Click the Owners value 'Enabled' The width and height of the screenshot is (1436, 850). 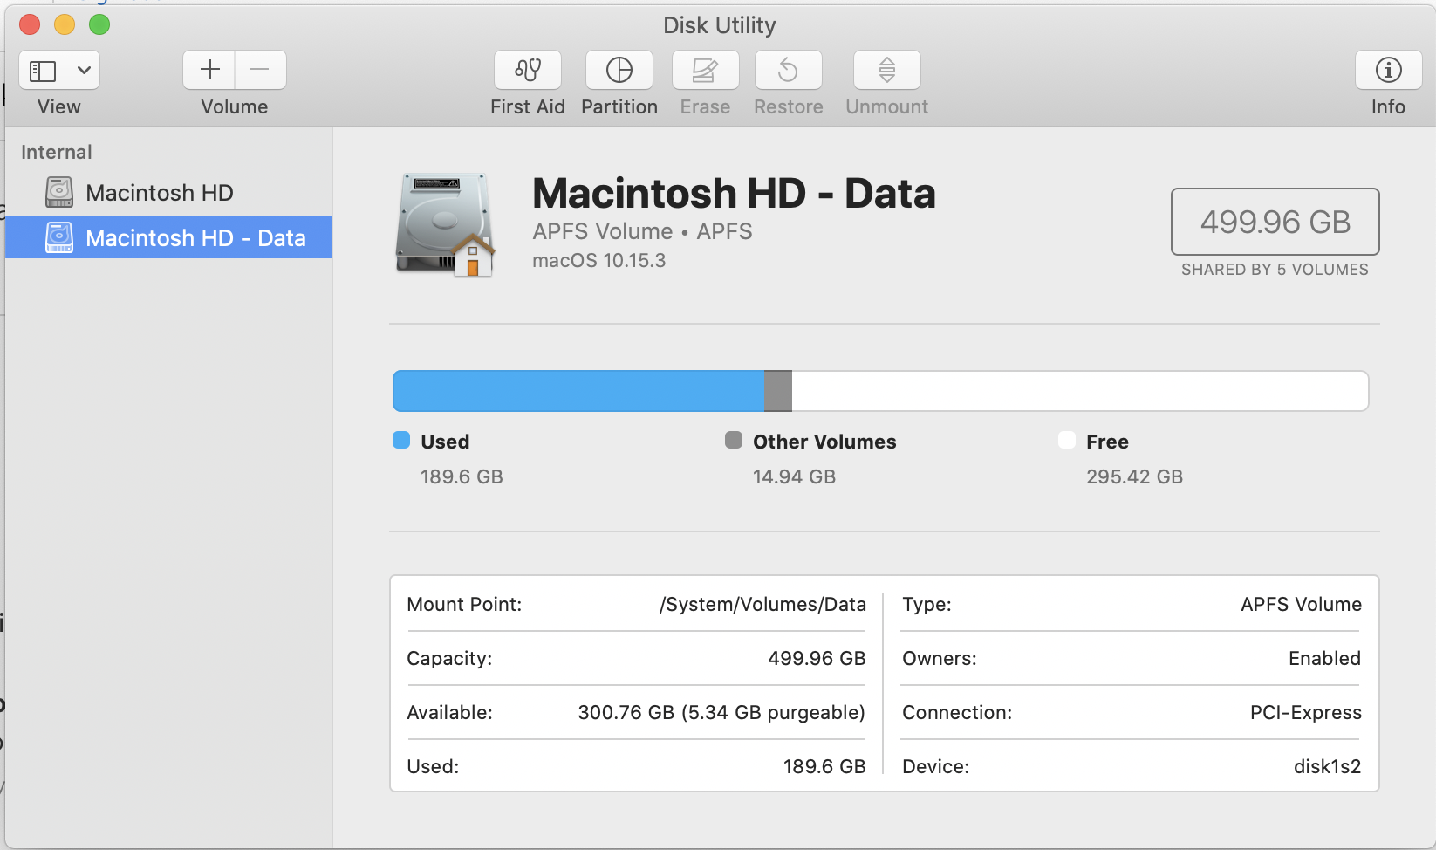1324,659
